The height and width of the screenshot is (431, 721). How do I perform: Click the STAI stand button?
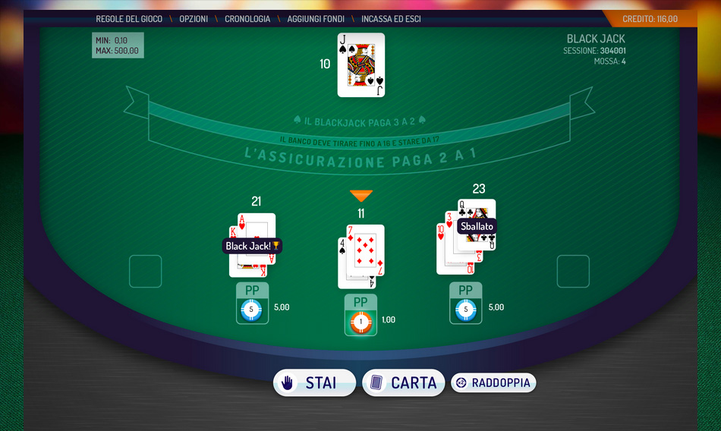tap(314, 382)
